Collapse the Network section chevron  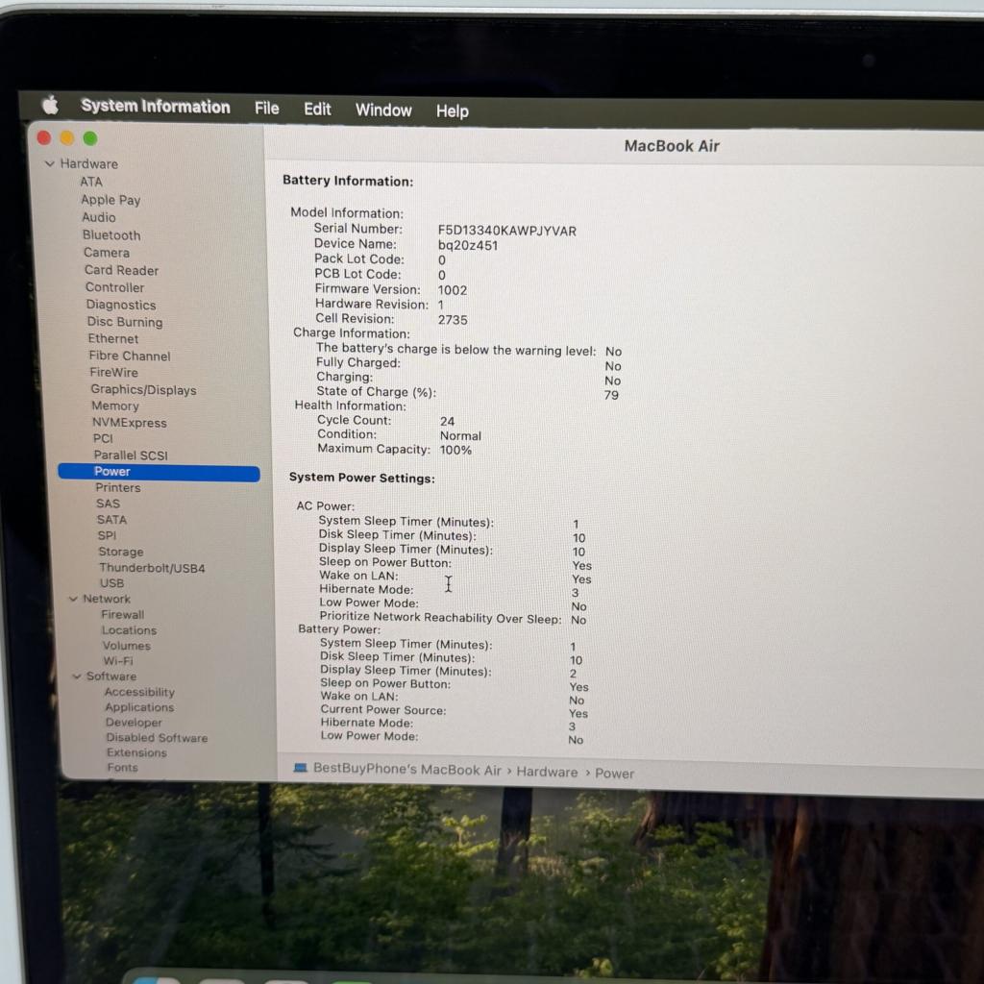tap(73, 599)
